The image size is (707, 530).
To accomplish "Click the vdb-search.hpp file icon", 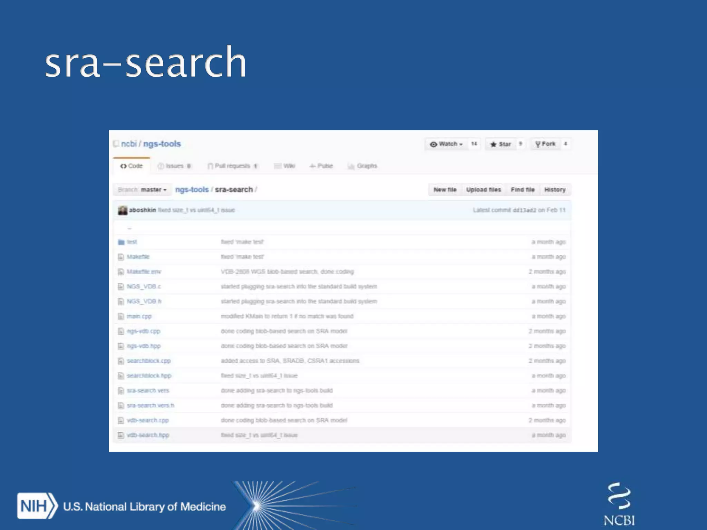I will pyautogui.click(x=121, y=435).
